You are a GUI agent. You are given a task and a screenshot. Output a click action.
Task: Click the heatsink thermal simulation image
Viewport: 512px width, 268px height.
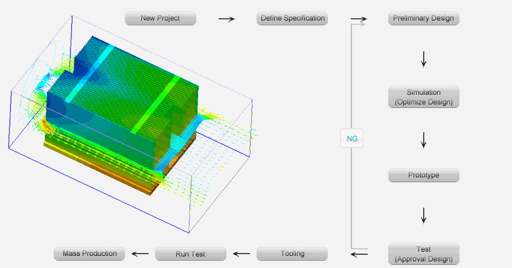click(x=132, y=124)
